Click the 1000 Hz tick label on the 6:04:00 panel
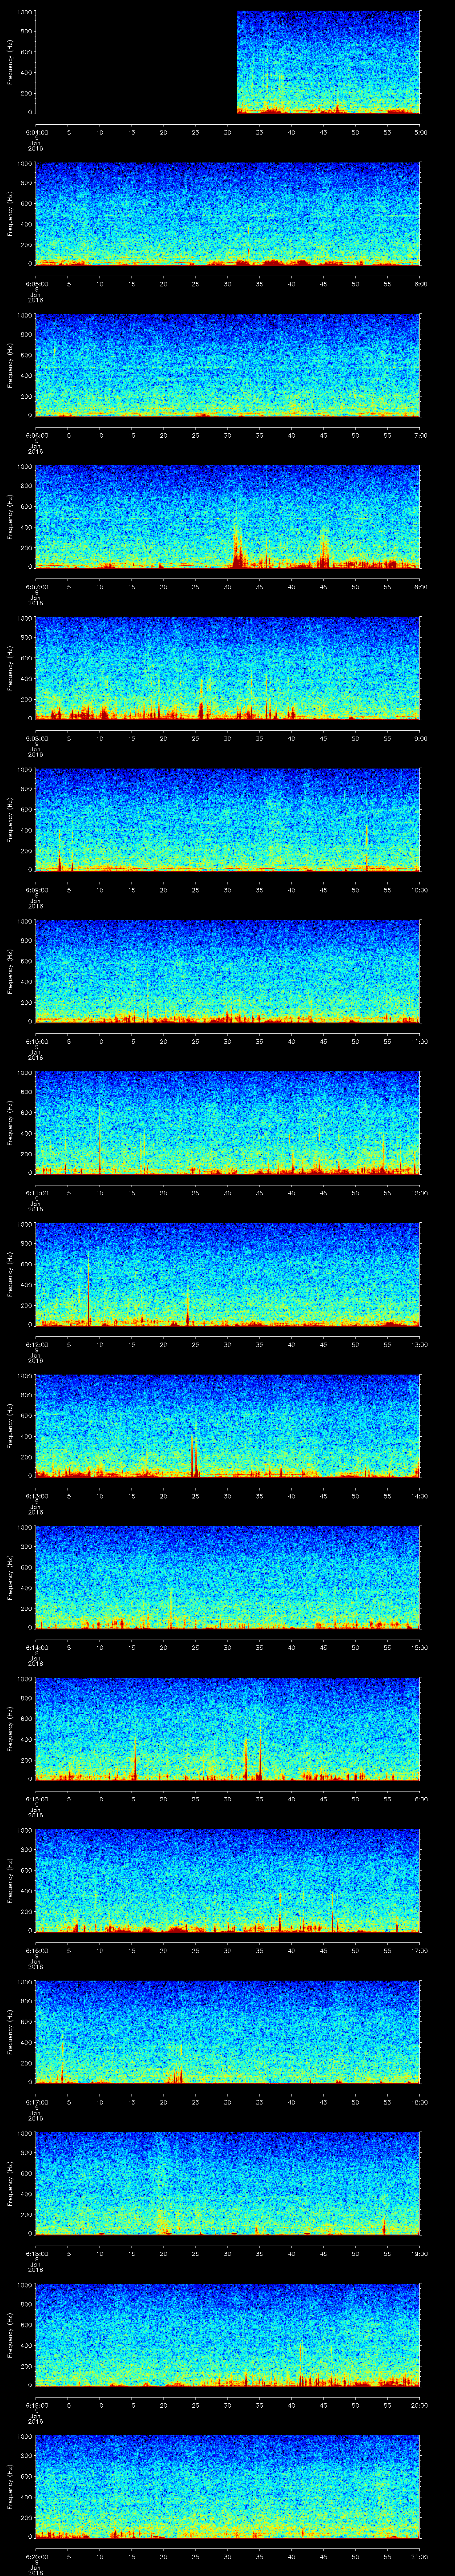This screenshot has width=455, height=2576. pyautogui.click(x=23, y=12)
